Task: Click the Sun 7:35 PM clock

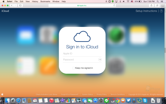Action: tap(149, 1)
